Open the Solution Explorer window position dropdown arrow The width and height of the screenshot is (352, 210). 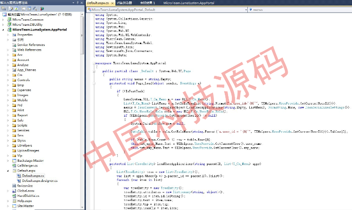point(73,3)
